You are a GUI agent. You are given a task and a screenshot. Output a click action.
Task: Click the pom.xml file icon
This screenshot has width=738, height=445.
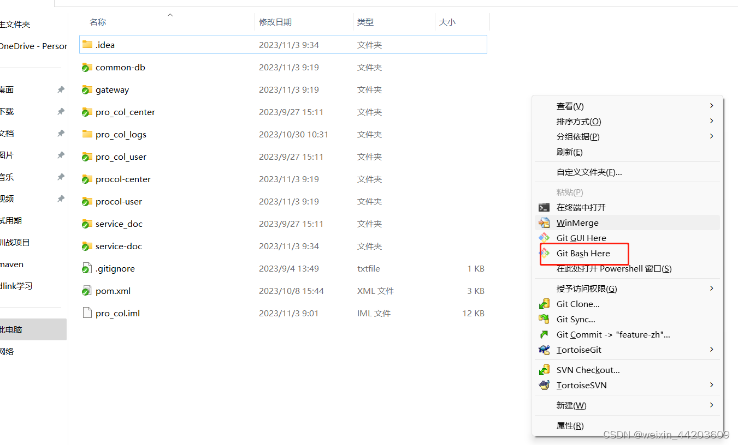coord(87,291)
